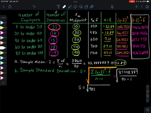The width and height of the screenshot is (151, 113).
Task: Select the Text tool
Action: pyautogui.click(x=59, y=7)
